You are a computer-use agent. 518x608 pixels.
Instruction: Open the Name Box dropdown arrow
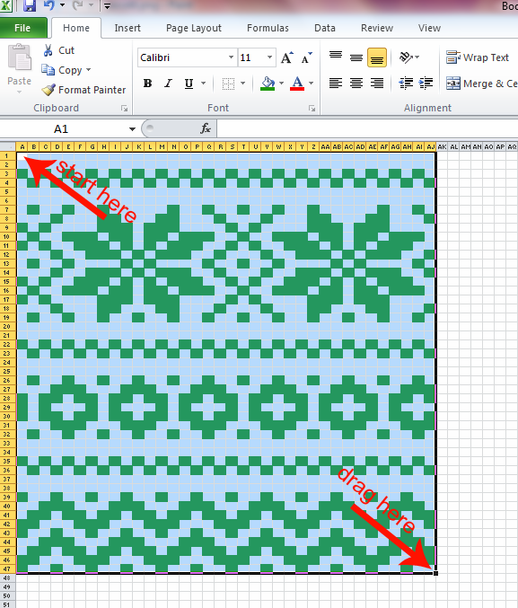[132, 129]
